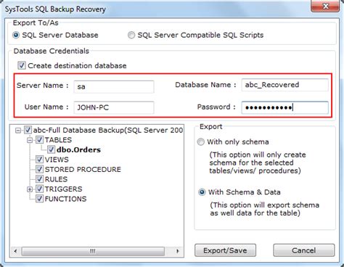Select the FUNCTIONS tree label
The image size is (344, 267).
click(65, 199)
